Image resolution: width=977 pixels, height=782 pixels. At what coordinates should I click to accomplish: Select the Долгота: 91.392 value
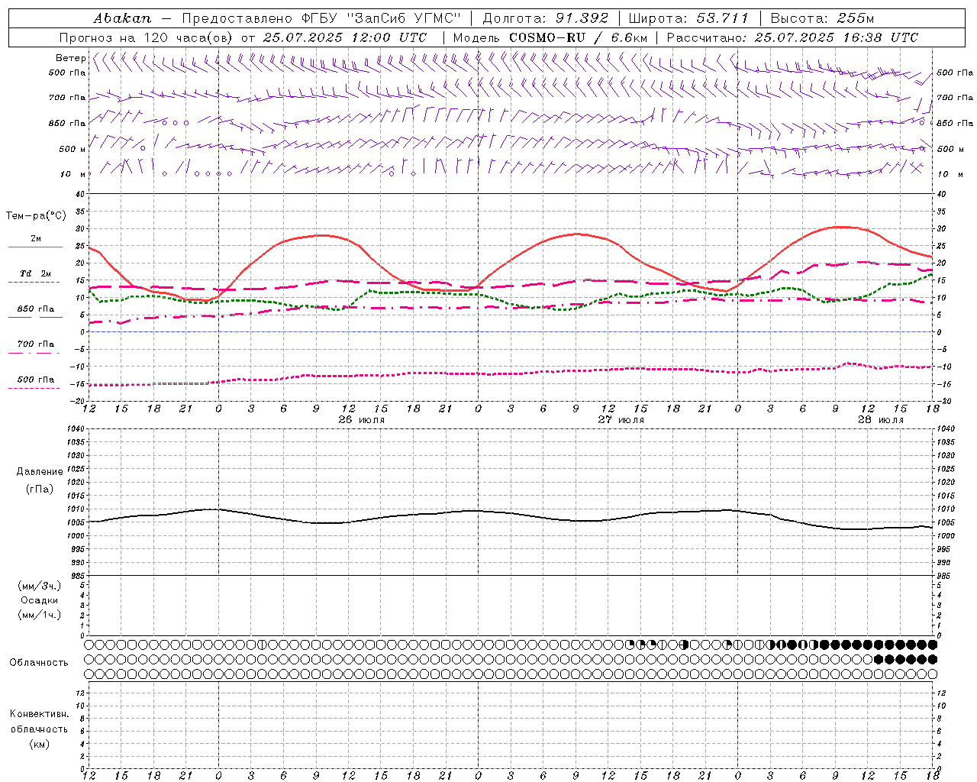[x=545, y=18]
